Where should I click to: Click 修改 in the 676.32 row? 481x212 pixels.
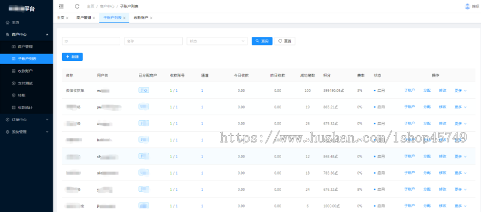click(443, 190)
